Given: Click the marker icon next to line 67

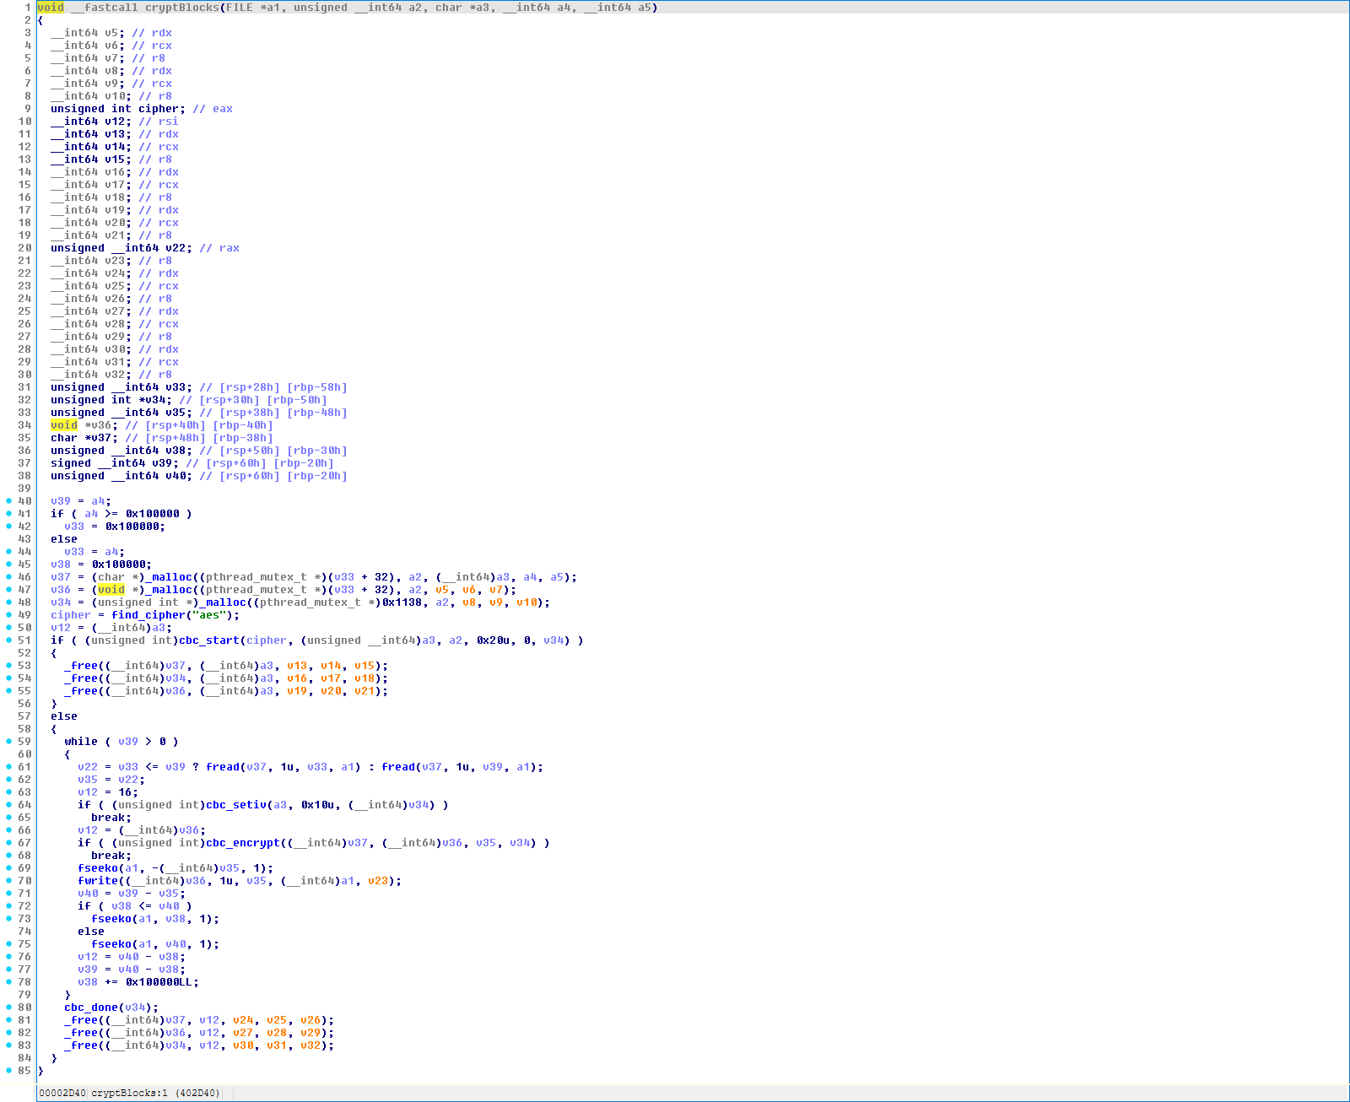Looking at the screenshot, I should point(7,842).
